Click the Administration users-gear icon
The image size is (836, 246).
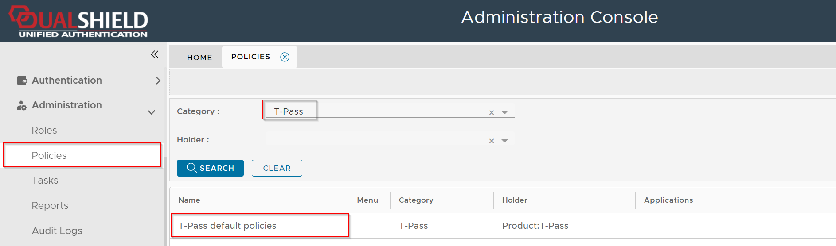22,105
